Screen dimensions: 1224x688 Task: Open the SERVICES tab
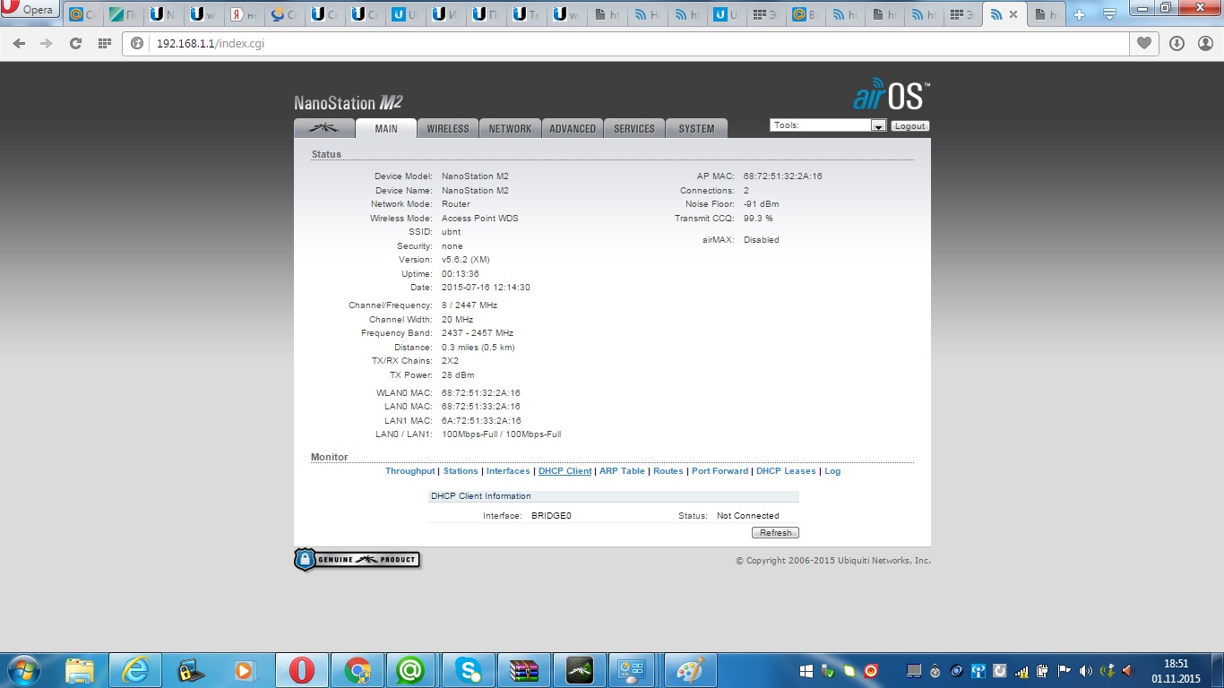point(634,128)
